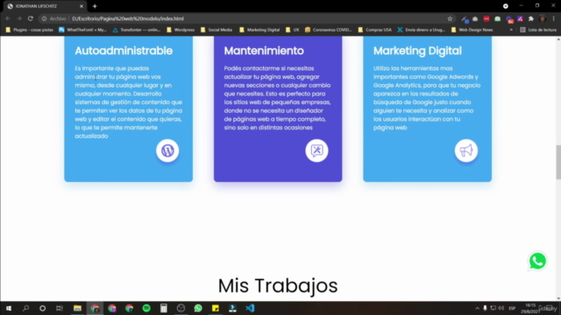
Task: Click the Mantenimiento card heading
Action: coord(264,51)
